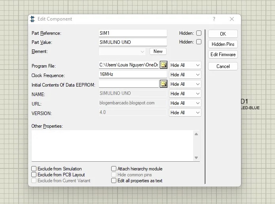Click the Initial Contents Of Data EEPROM field
The width and height of the screenshot is (275, 204).
click(129, 84)
